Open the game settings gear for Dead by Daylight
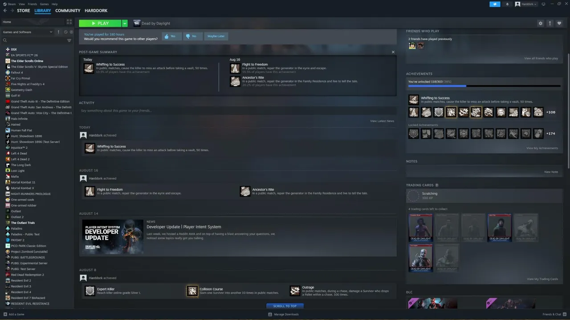The height and width of the screenshot is (320, 570). (541, 23)
